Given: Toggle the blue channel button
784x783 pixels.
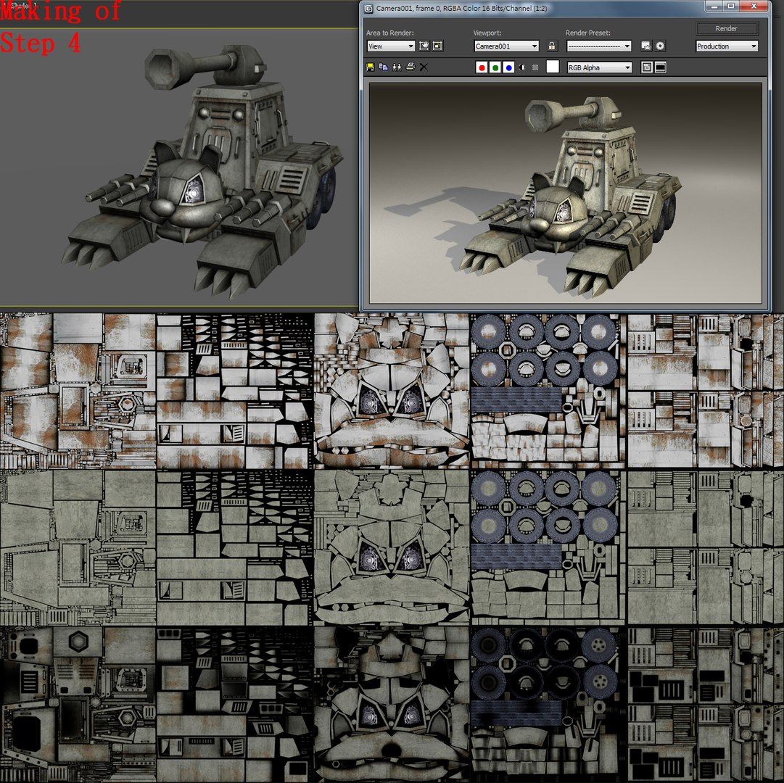Looking at the screenshot, I should click(x=508, y=67).
